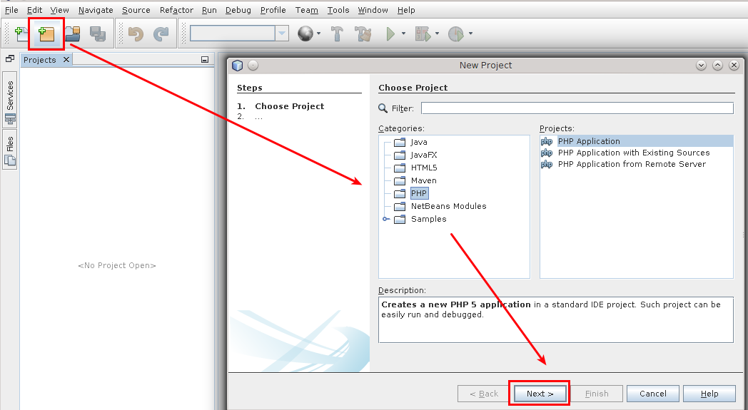Open the Edit menu
Viewport: 748px width, 410px height.
click(x=34, y=9)
